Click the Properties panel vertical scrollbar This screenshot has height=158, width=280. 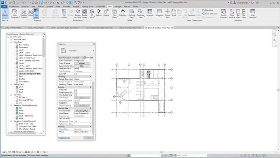(93, 108)
